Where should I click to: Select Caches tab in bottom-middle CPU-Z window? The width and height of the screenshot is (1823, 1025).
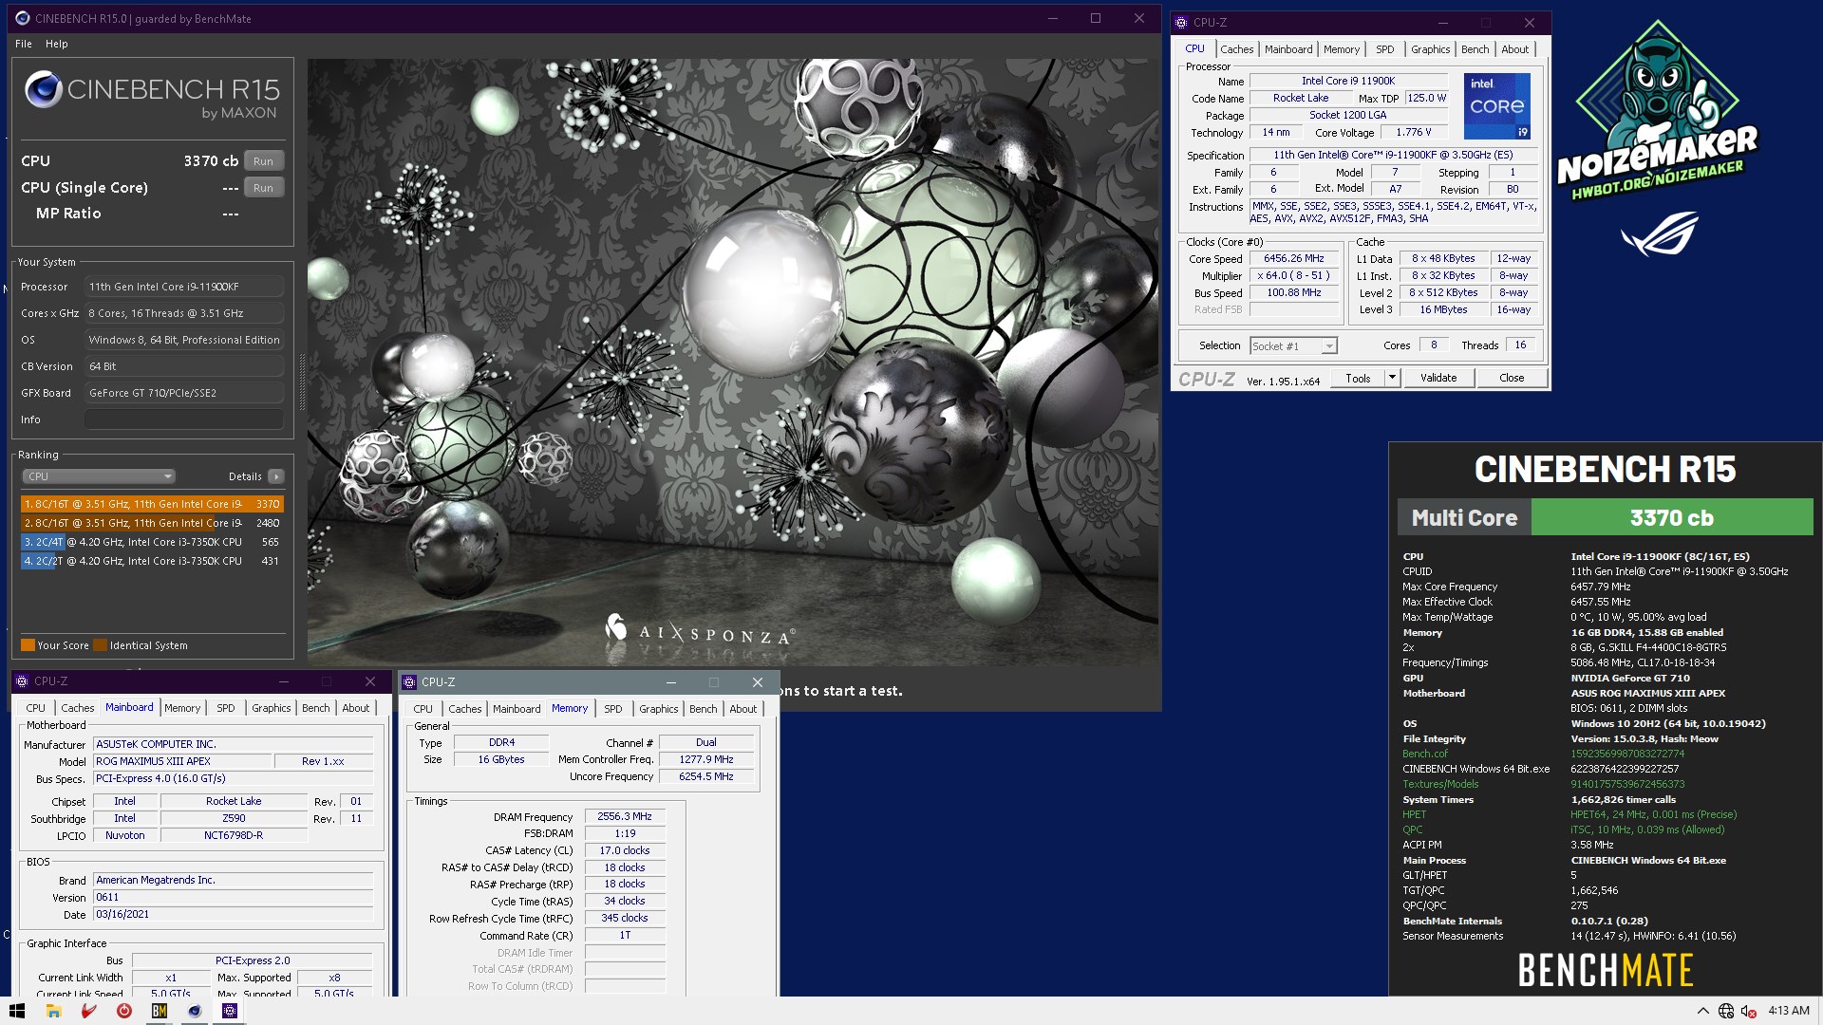465,709
